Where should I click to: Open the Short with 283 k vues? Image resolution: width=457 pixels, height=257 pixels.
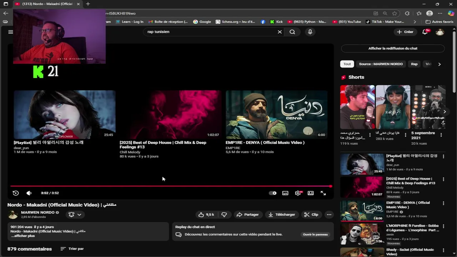pos(393,107)
